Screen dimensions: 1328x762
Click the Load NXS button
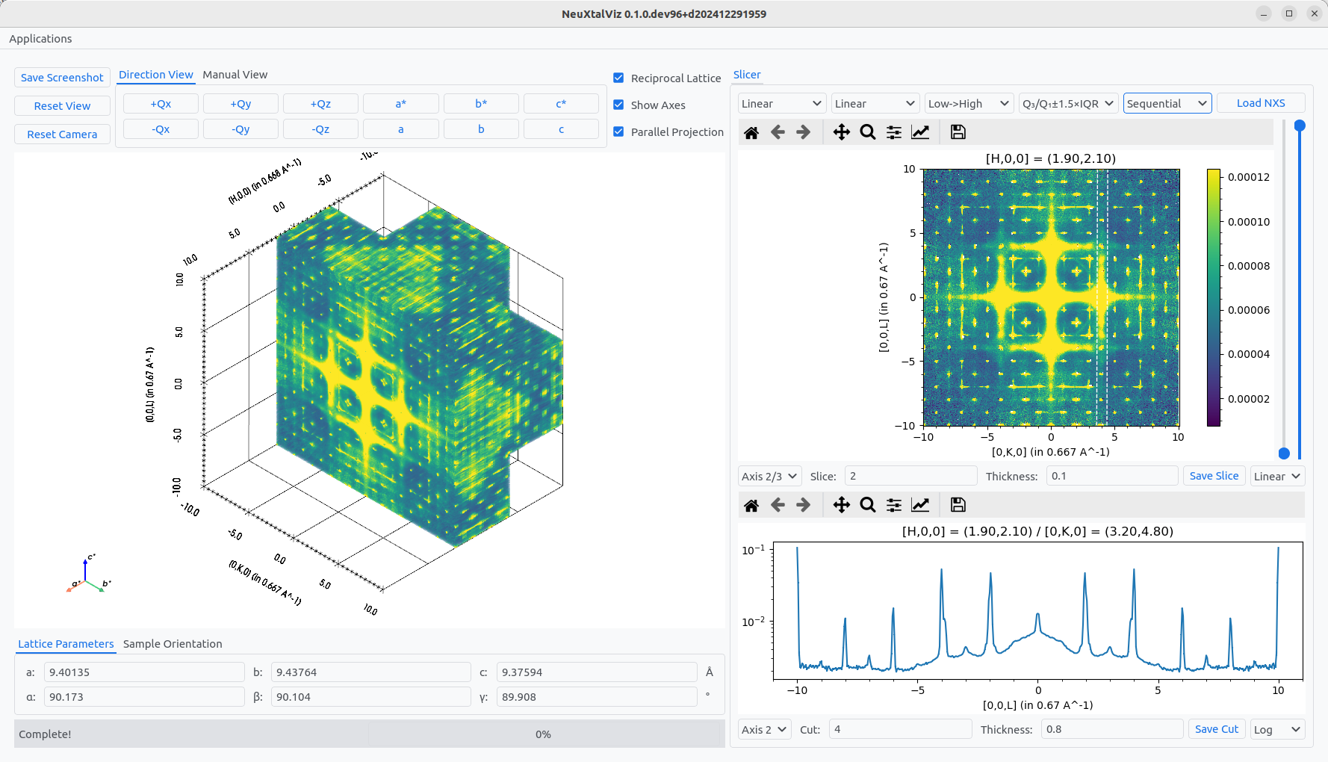[1260, 103]
